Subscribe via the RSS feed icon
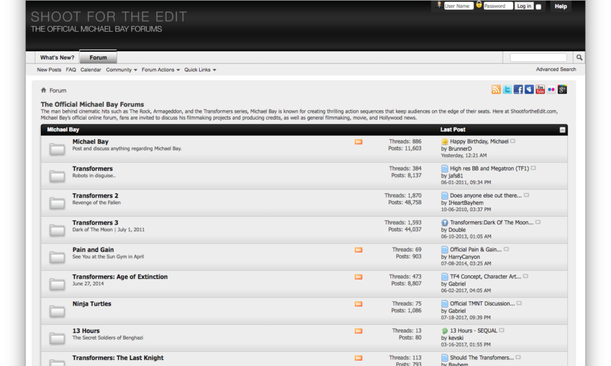Screen dimensions: 611x366 [x=496, y=89]
